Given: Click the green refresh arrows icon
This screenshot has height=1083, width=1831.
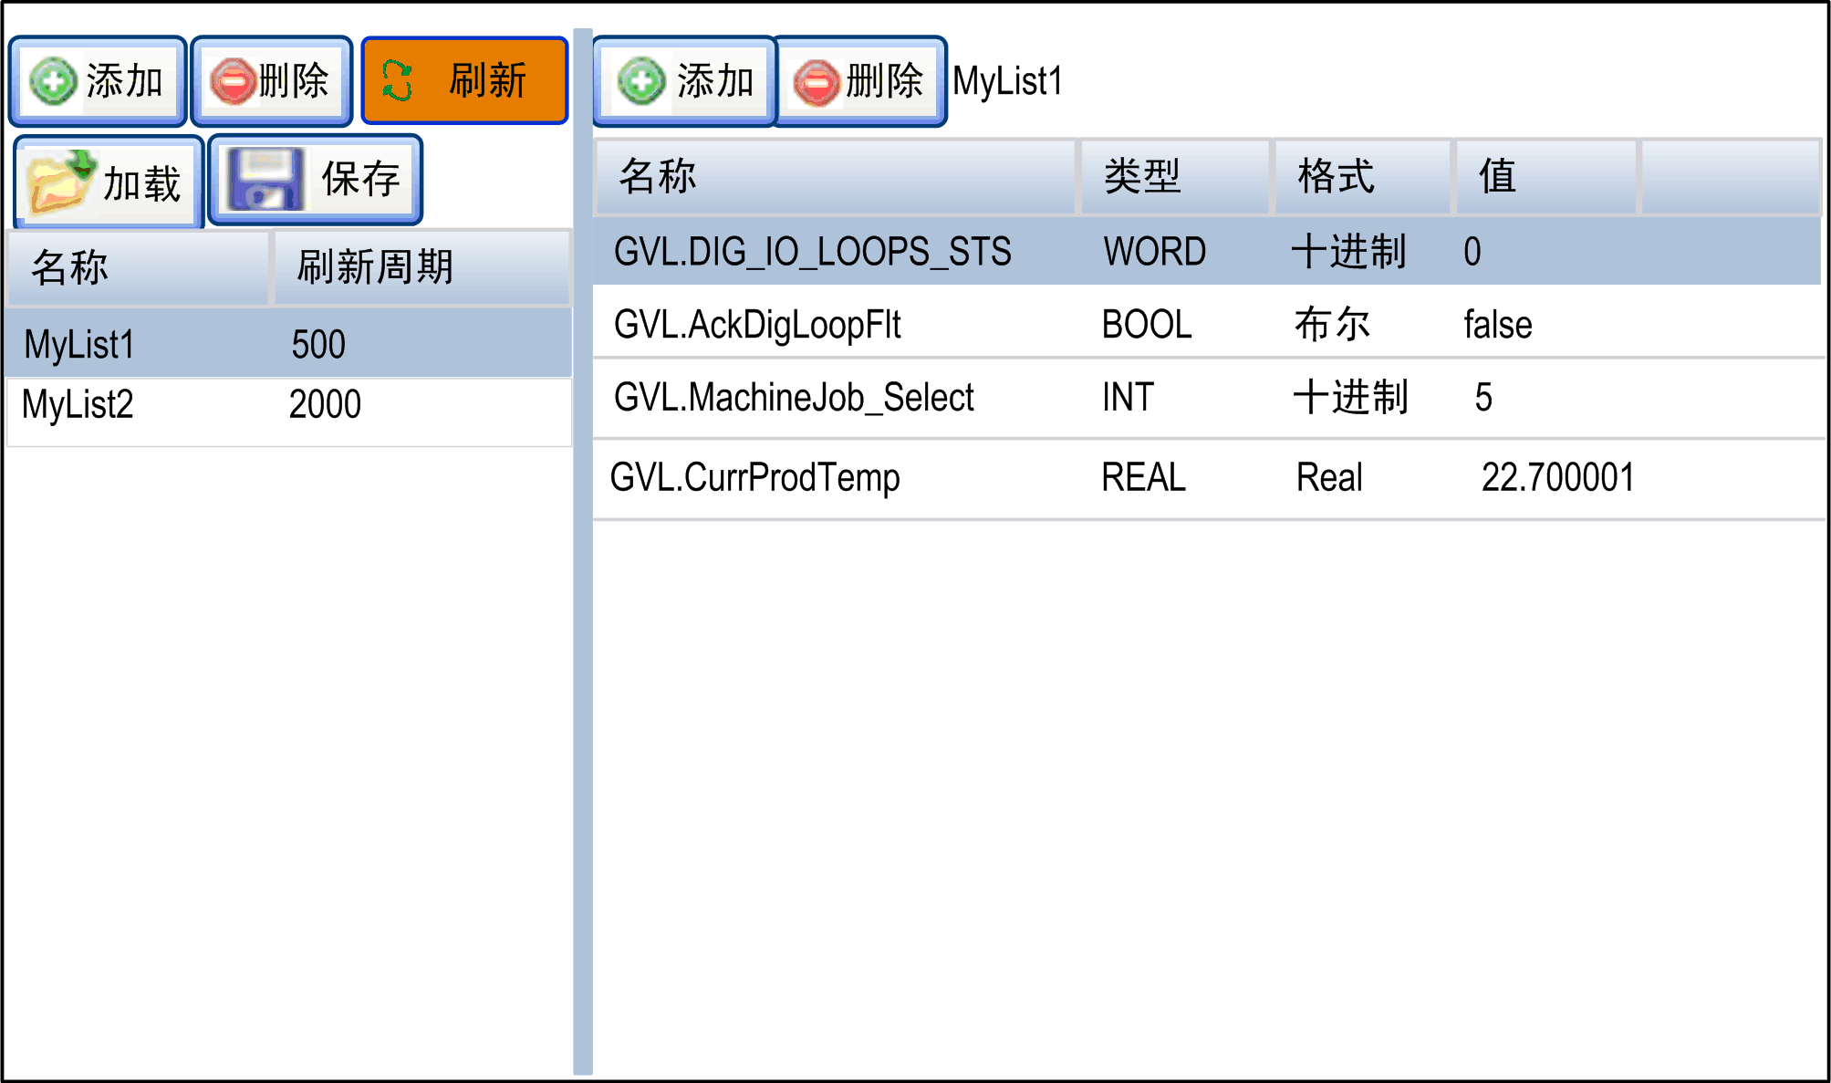Looking at the screenshot, I should click(398, 81).
